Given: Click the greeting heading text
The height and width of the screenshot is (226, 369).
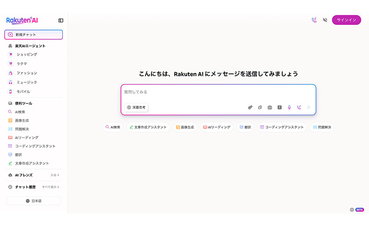Looking at the screenshot, I should point(218,74).
